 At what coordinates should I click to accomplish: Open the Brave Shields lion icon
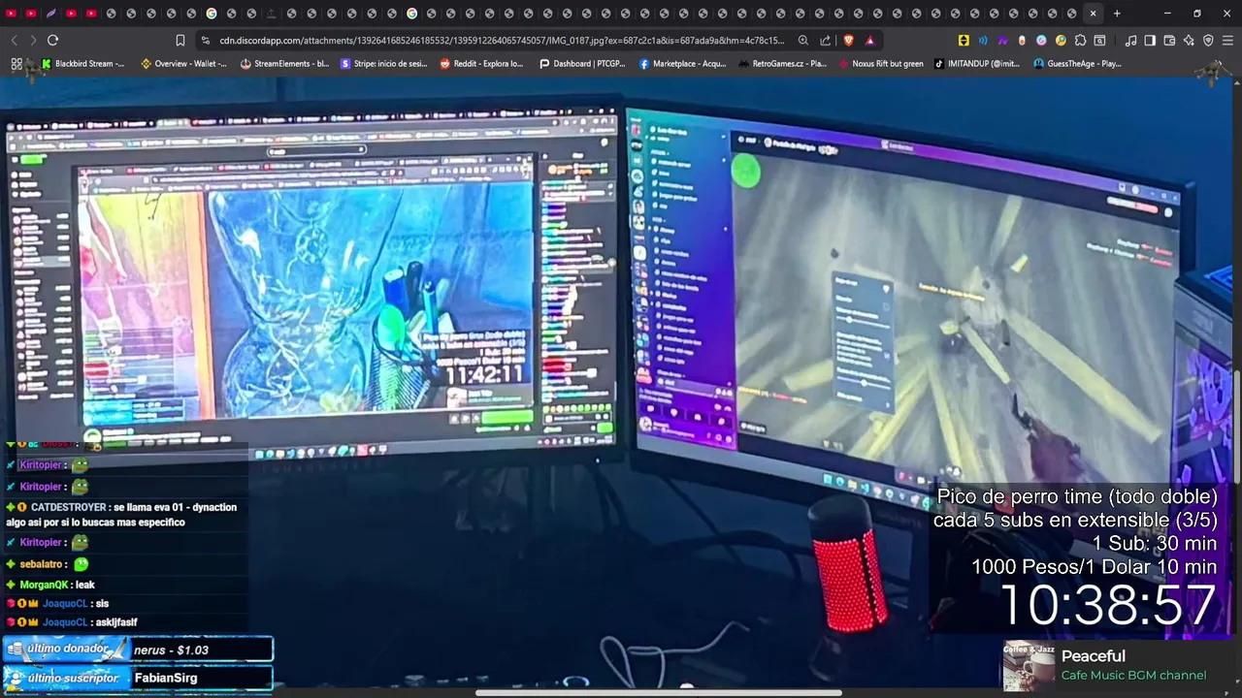click(x=848, y=41)
